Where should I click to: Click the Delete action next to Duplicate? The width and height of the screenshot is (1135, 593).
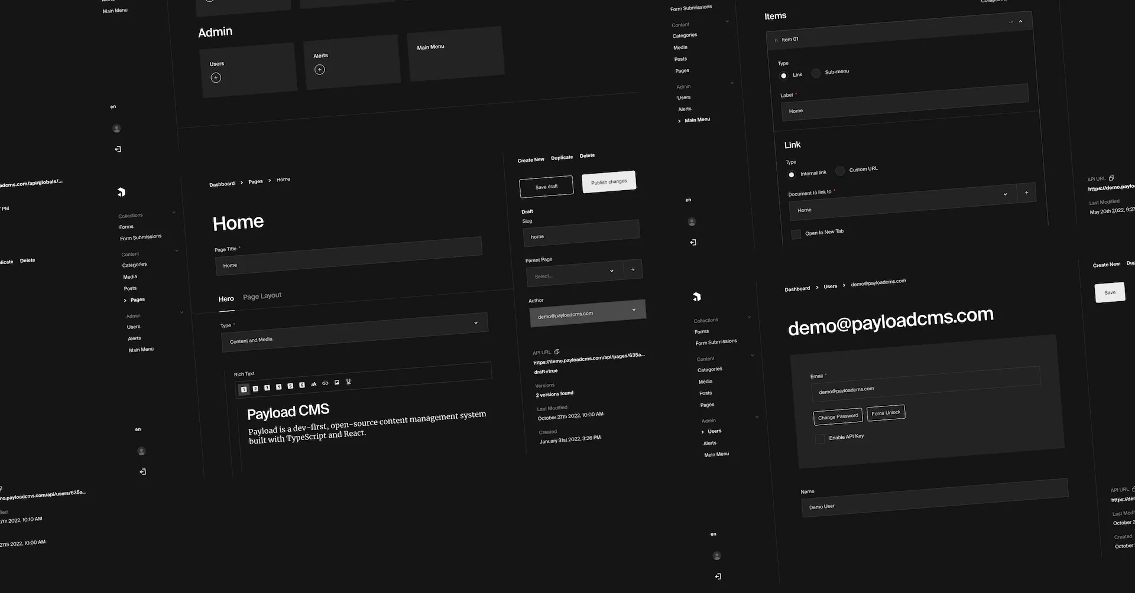587,156
